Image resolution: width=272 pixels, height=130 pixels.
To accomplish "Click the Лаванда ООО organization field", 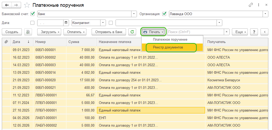I will [216, 14].
